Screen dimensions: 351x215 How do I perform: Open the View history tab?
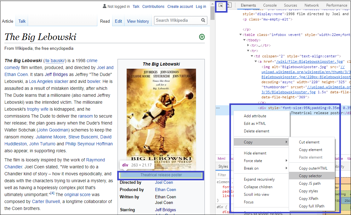pos(138,21)
